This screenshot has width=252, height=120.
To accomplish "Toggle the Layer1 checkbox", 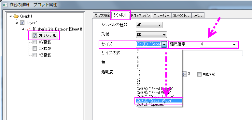I will pyautogui.click(x=22, y=23).
